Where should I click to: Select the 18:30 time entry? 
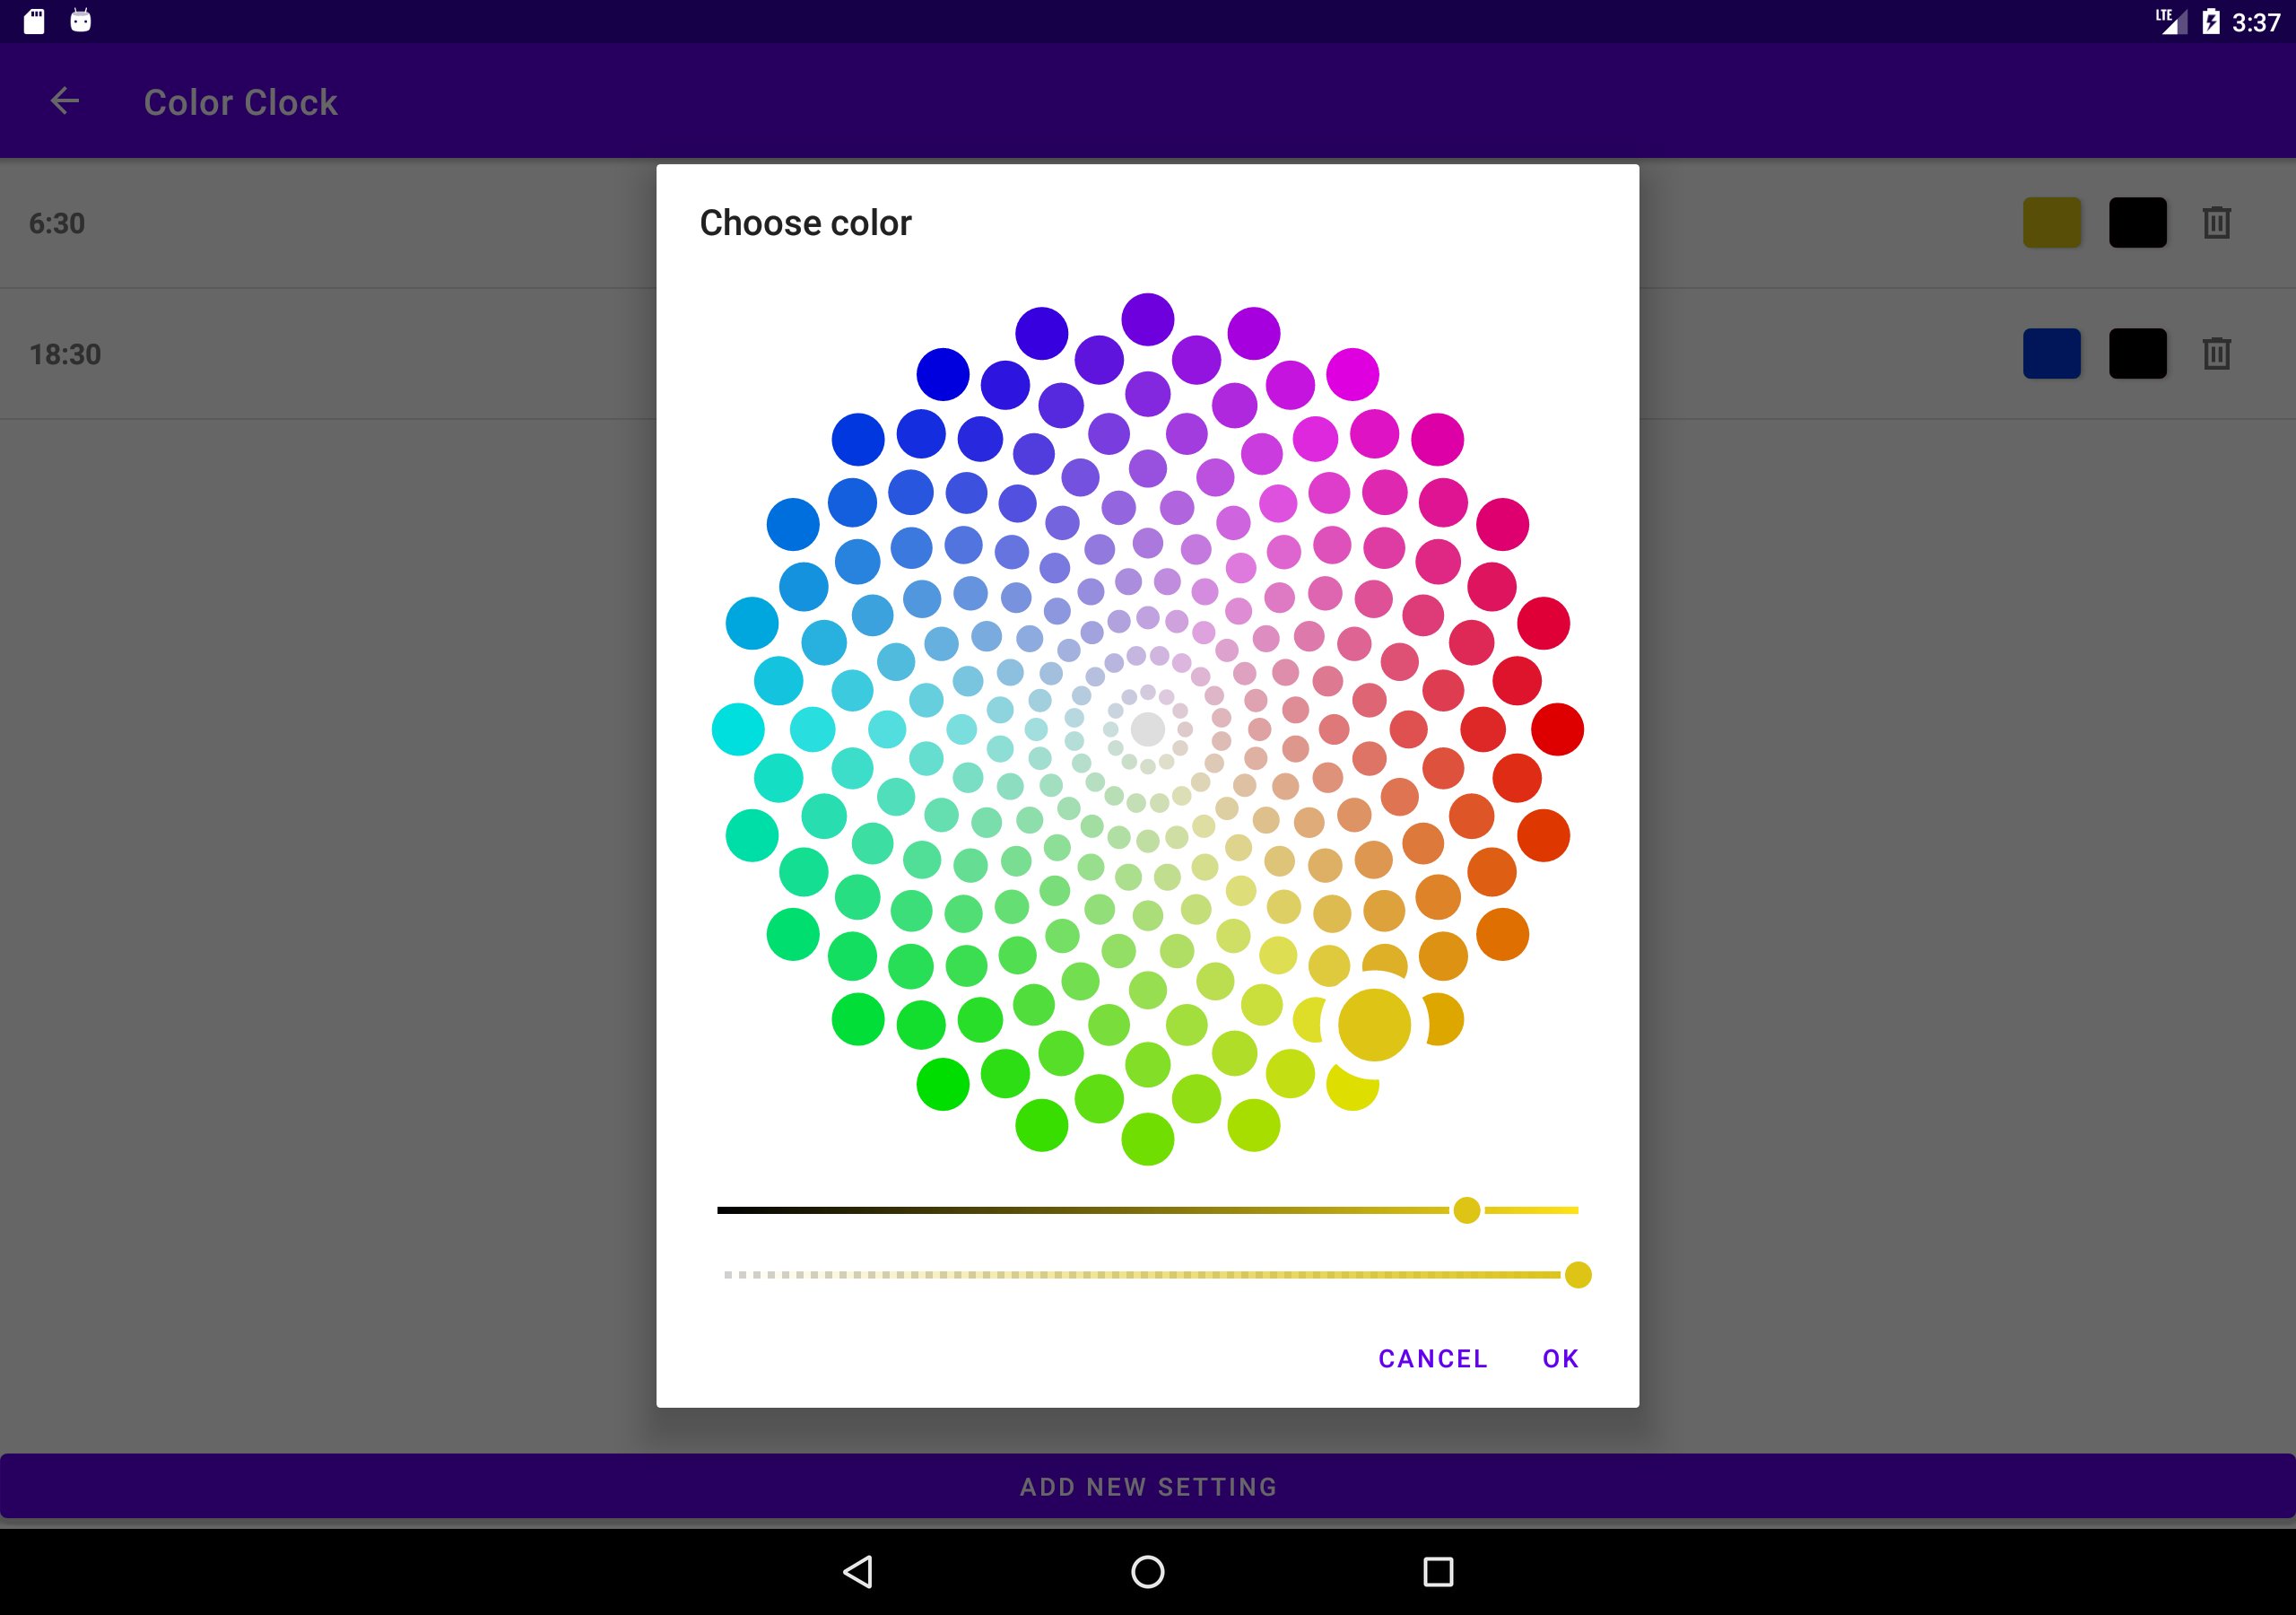(x=65, y=354)
